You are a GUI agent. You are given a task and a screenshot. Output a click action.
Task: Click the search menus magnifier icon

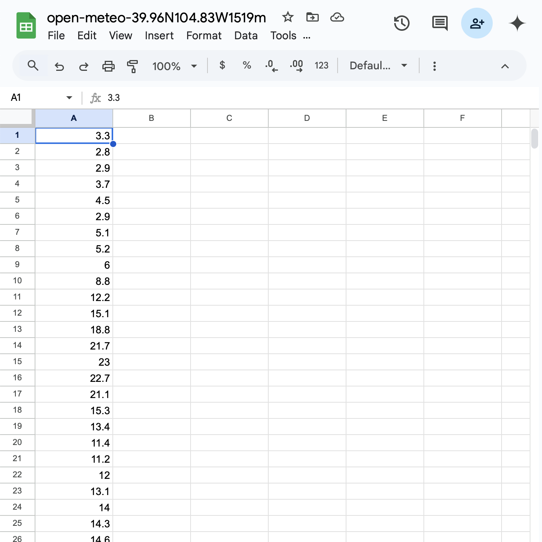click(33, 66)
